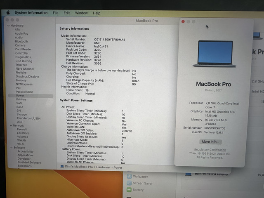The height and width of the screenshot is (198, 264).
Task: Select Bluetooth in the sidebar
Action: 21,41
